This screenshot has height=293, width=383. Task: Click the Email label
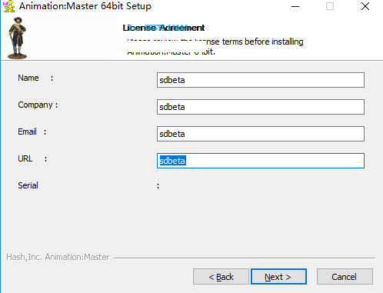[x=27, y=132]
